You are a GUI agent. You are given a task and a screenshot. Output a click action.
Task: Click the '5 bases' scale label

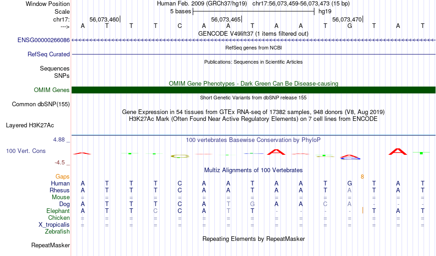[x=181, y=11]
